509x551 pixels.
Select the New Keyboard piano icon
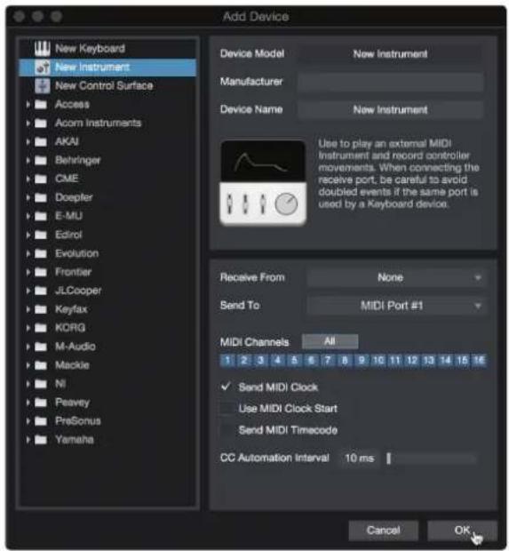click(x=42, y=49)
